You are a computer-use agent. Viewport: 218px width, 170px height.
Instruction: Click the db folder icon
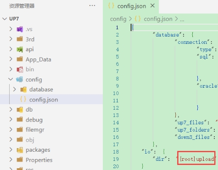pyautogui.click(x=20, y=110)
